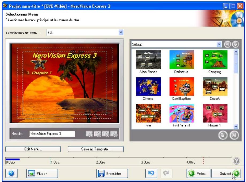This screenshot has width=246, height=182.
Task: Pick the Cinema menu template
Action: pyautogui.click(x=148, y=89)
